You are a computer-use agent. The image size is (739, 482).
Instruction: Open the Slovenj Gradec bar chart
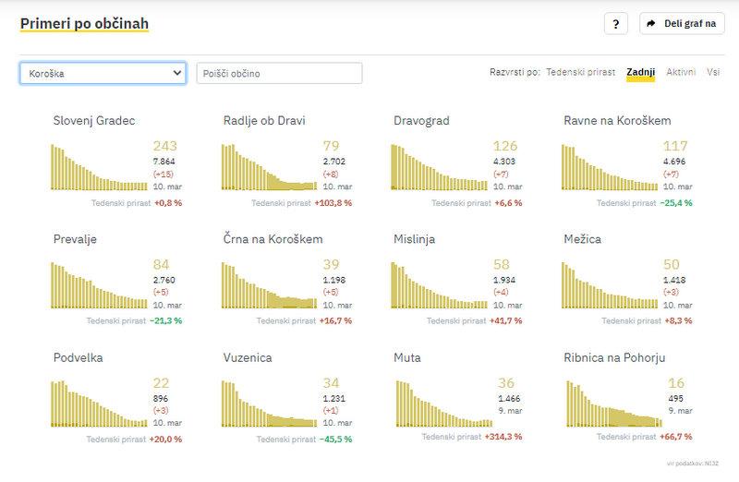click(x=98, y=166)
